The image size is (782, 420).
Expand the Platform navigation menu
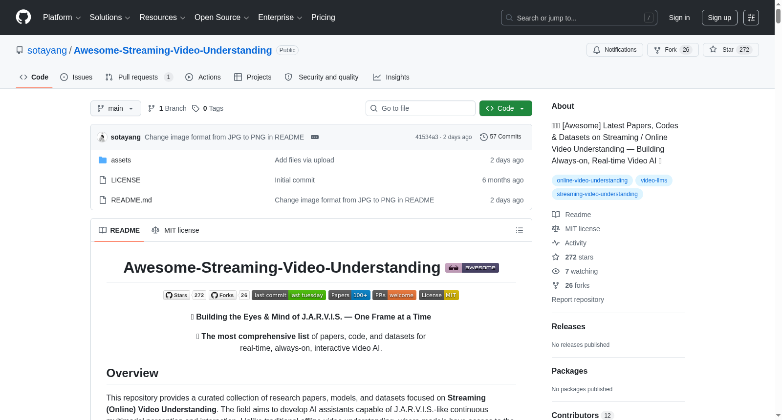click(62, 18)
